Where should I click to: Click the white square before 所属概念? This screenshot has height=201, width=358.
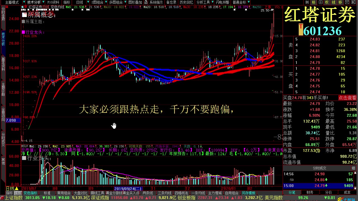pos(25,15)
